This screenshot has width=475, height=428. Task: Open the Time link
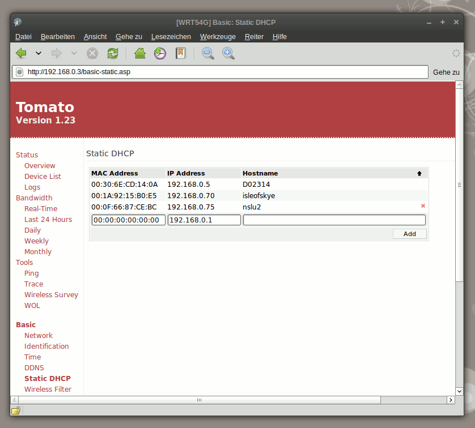(32, 357)
